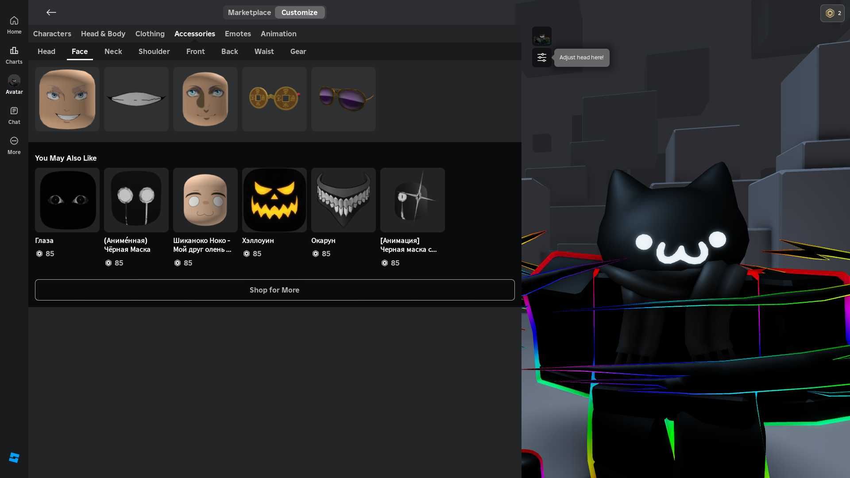The width and height of the screenshot is (850, 478).
Task: Click the 85 price under Окарун
Action: [322, 254]
